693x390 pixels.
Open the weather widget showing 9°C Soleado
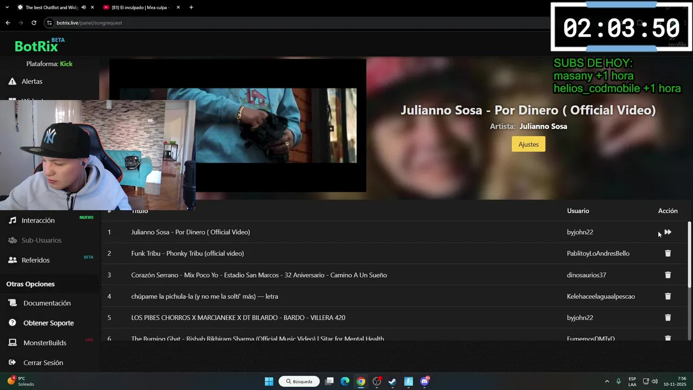tap(22, 381)
